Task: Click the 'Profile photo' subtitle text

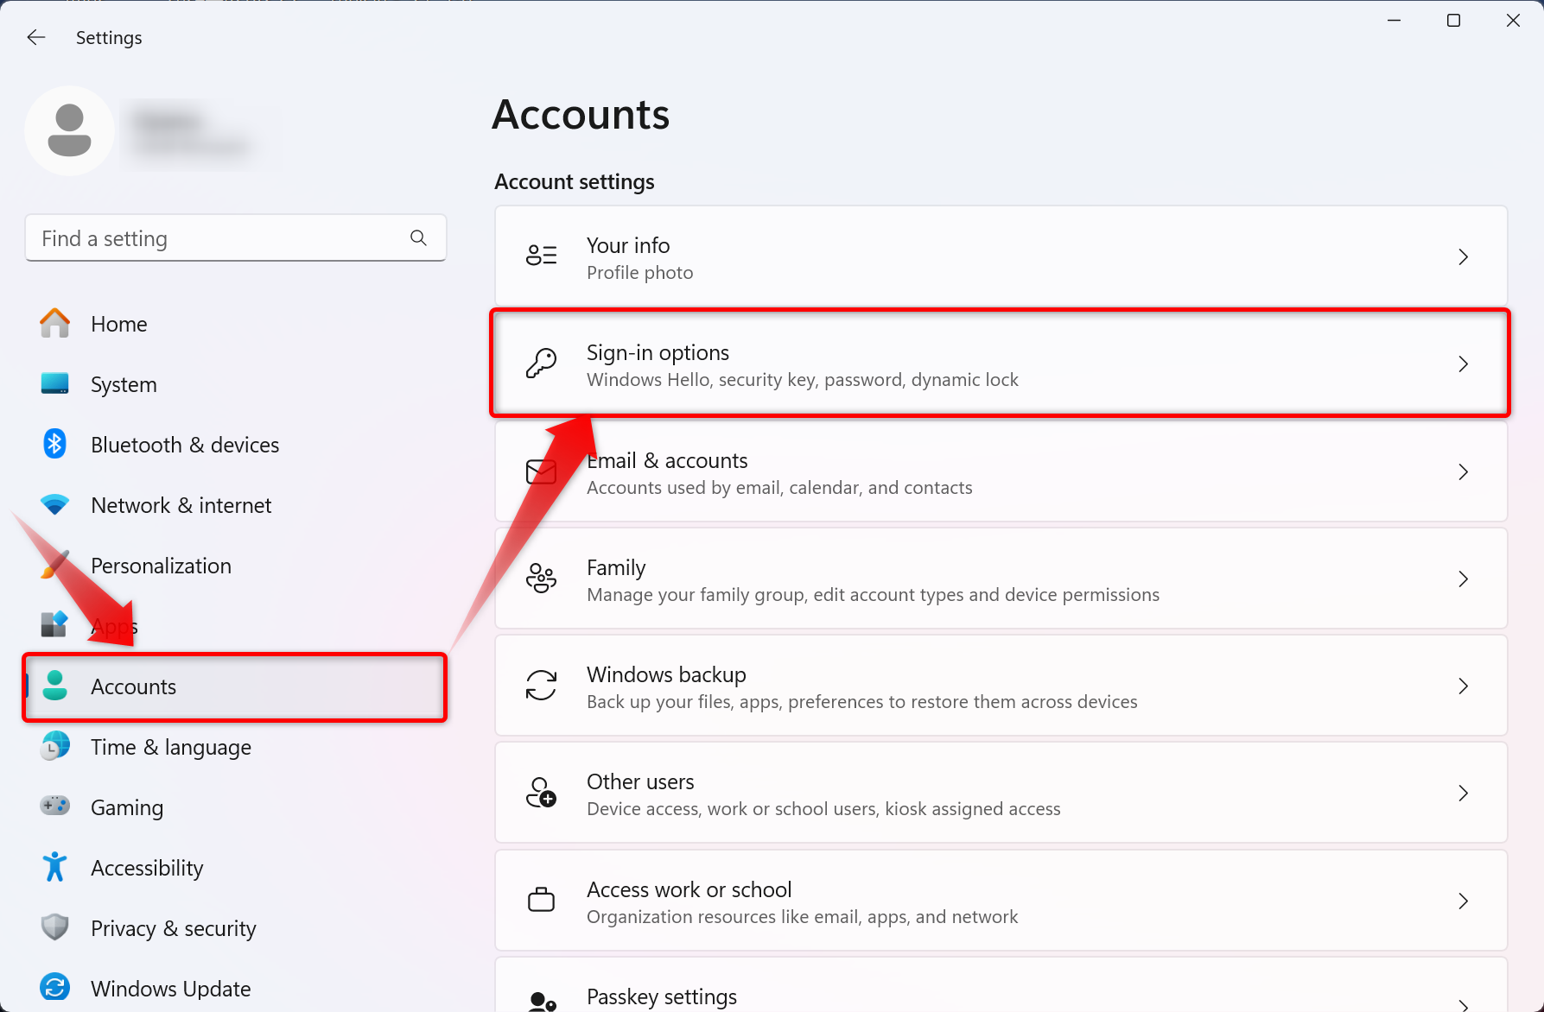Action: coord(639,273)
